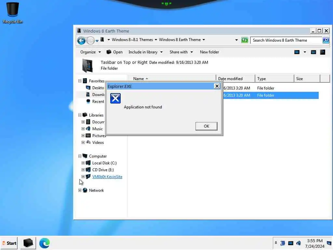Image resolution: width=333 pixels, height=250 pixels.
Task: Open dropdown after Windows 8~8.1 Themes breadcrumb
Action: point(156,40)
